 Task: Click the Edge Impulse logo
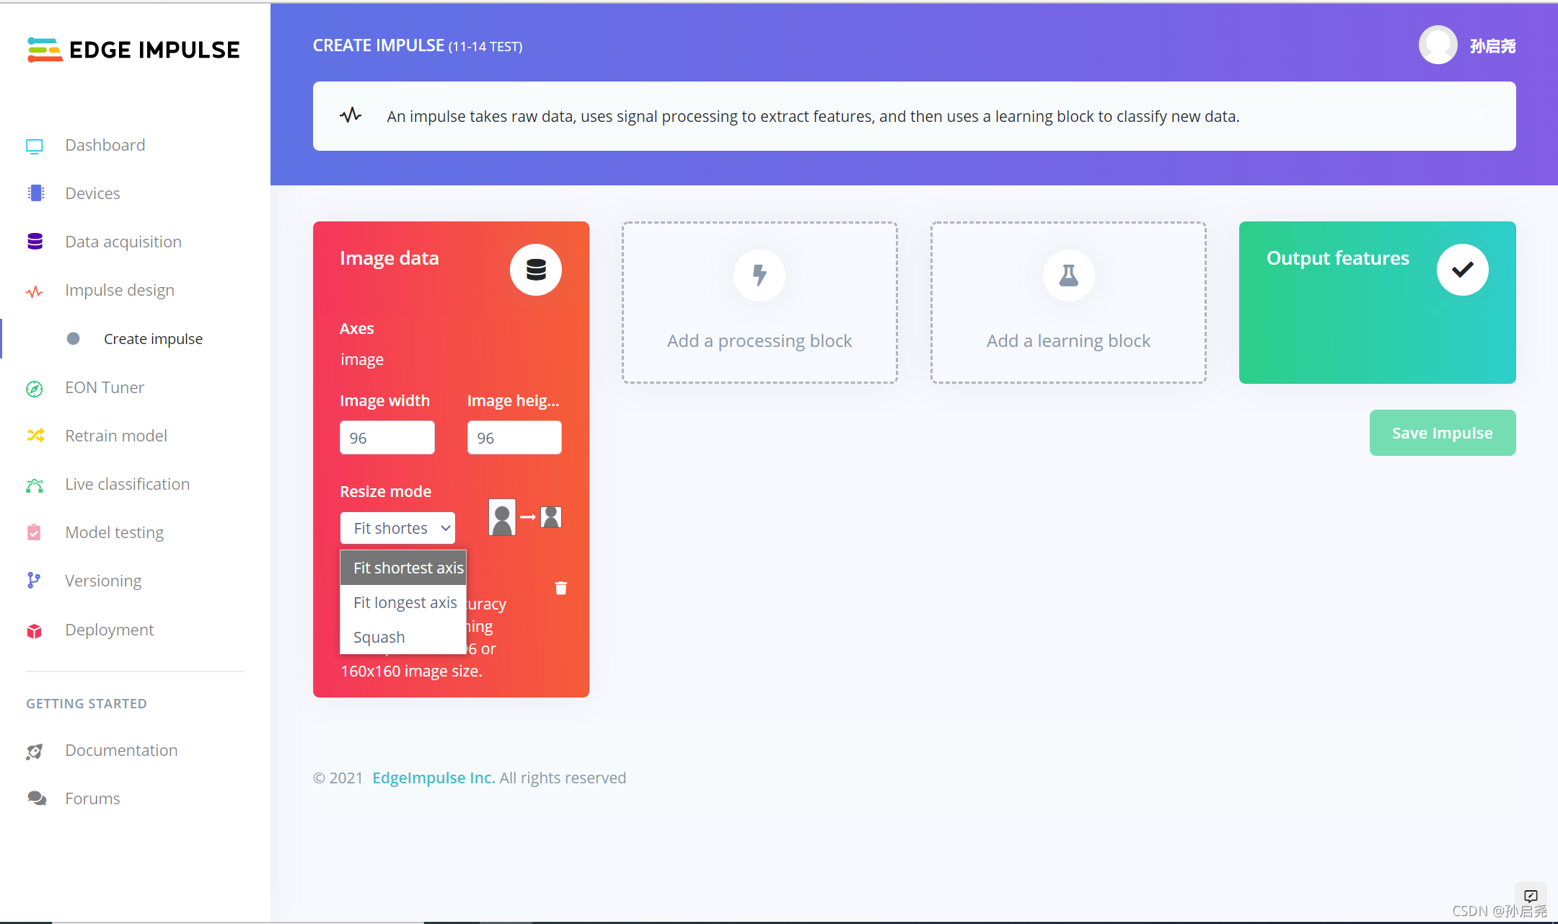[133, 50]
